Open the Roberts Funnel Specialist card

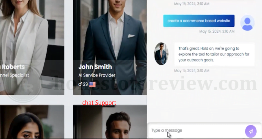tap(32, 47)
